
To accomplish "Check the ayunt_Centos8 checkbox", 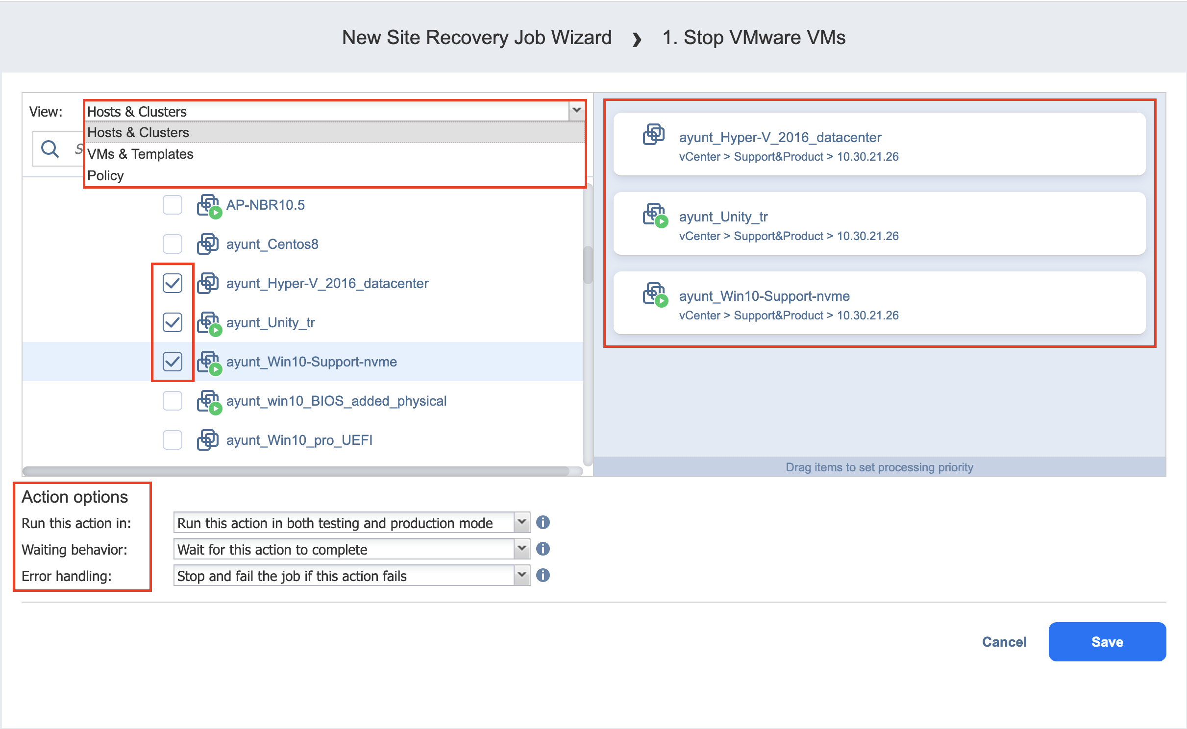I will pyautogui.click(x=173, y=244).
